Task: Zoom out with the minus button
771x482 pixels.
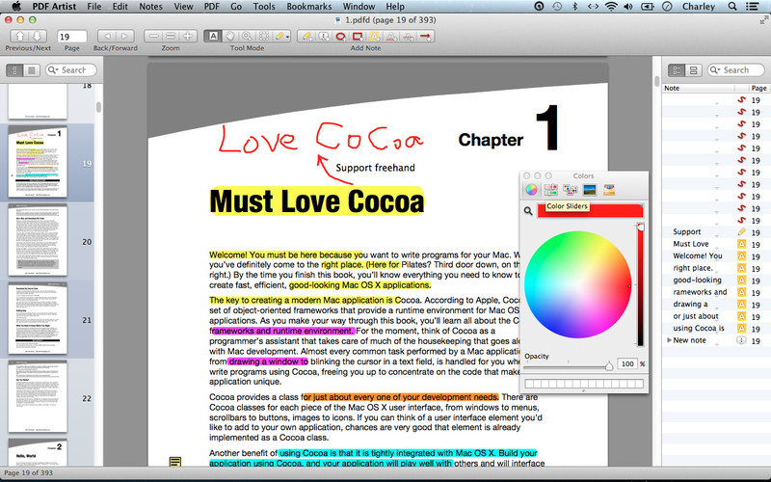Action: 153,36
